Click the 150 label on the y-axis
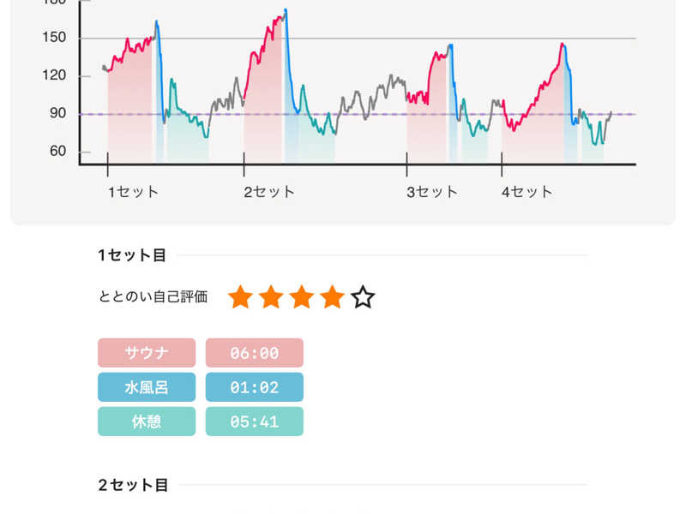The width and height of the screenshot is (686, 514). (x=54, y=38)
